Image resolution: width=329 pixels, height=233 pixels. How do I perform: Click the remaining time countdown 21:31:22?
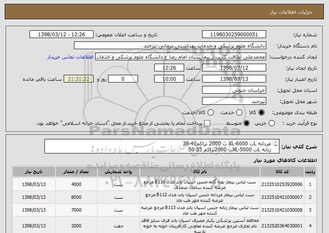79,79
